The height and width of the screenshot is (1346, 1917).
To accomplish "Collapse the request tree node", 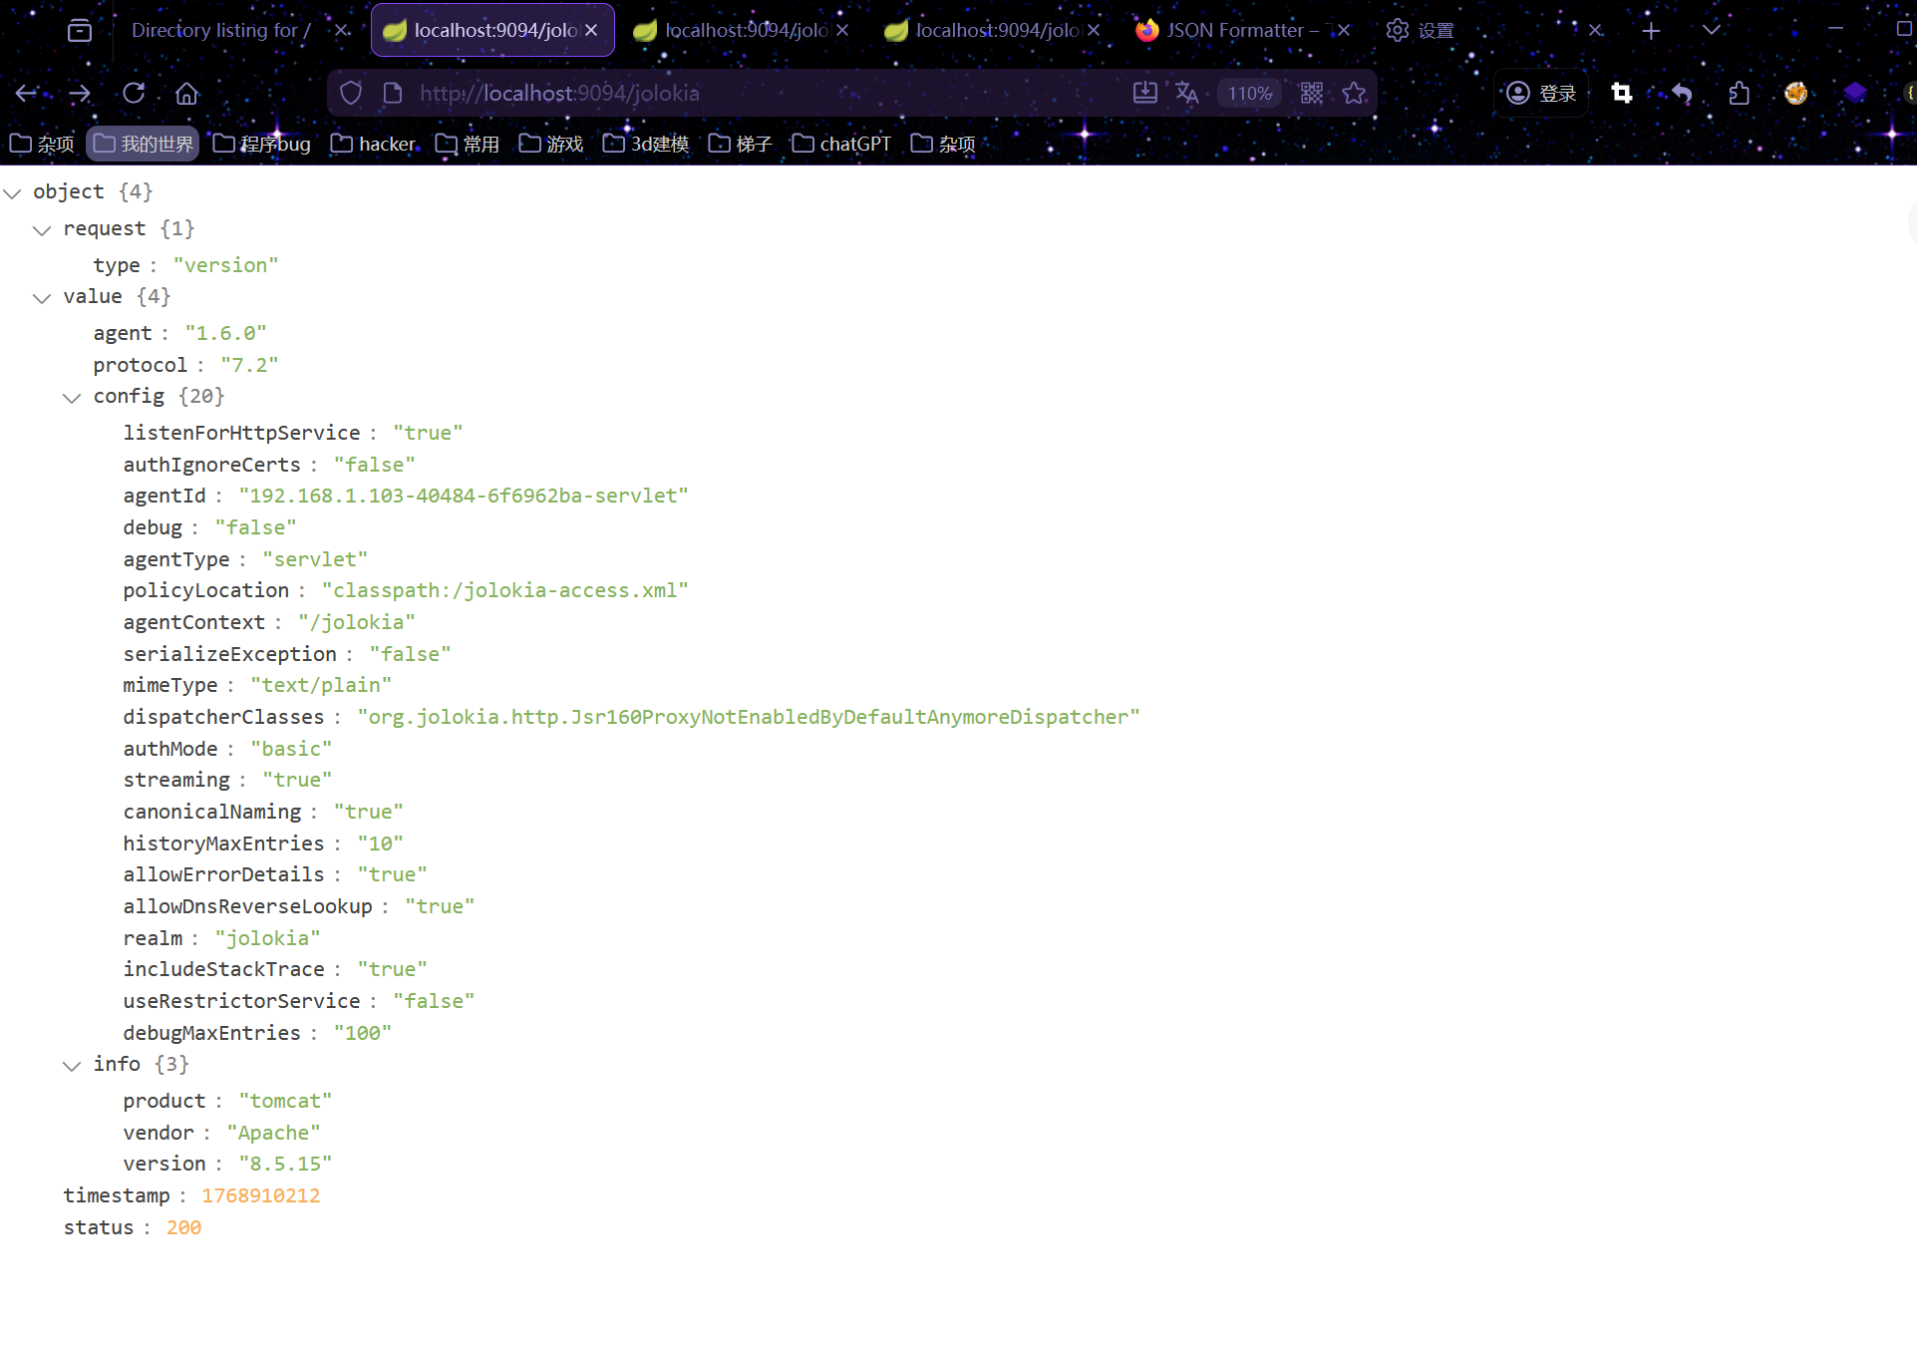I will pos(42,230).
